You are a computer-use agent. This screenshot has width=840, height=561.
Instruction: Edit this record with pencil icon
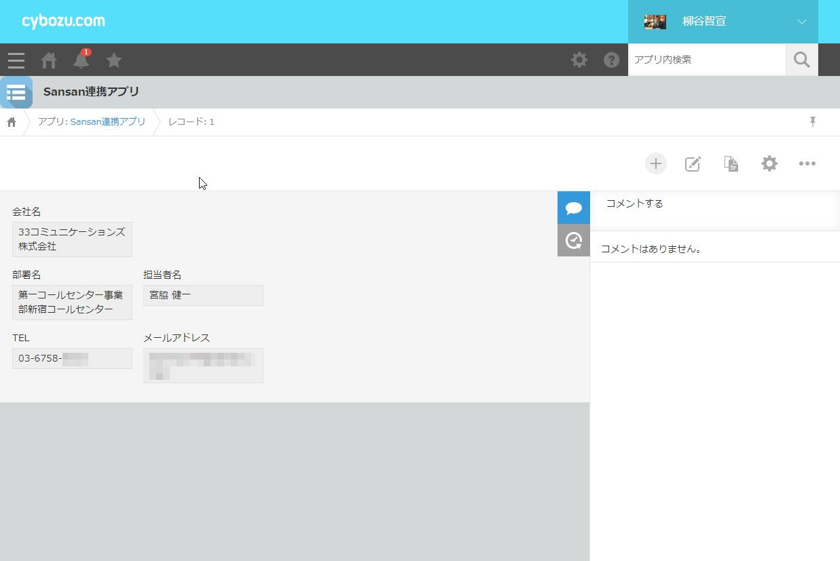tap(693, 163)
